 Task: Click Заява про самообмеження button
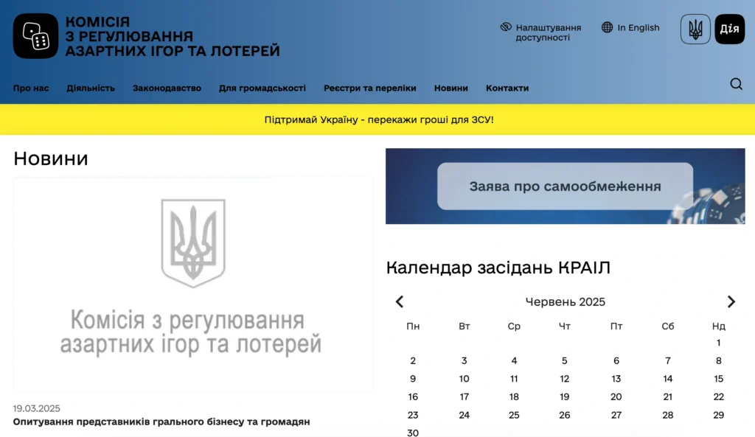(566, 186)
